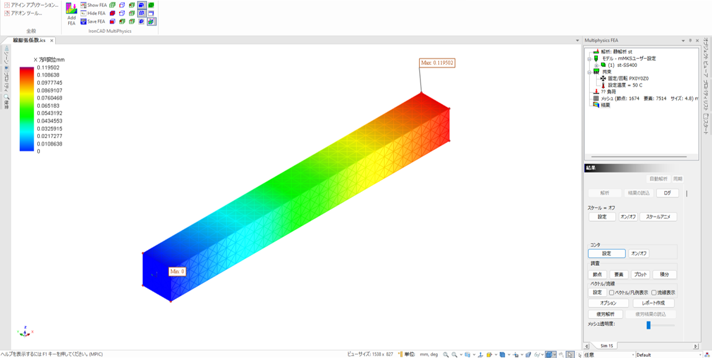
Task: Click the スケールアニメ button
Action: click(658, 217)
